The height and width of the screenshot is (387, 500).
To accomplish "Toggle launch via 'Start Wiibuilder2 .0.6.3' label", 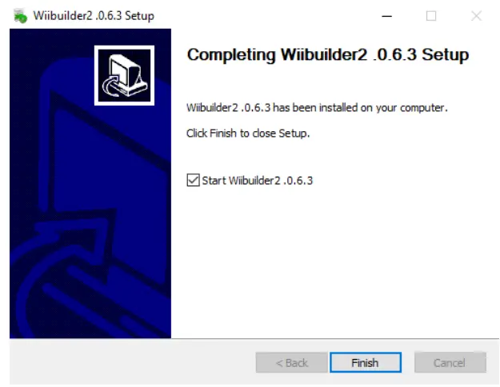I will point(258,181).
